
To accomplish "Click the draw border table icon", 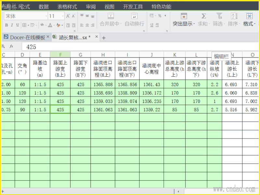I will point(32,25).
